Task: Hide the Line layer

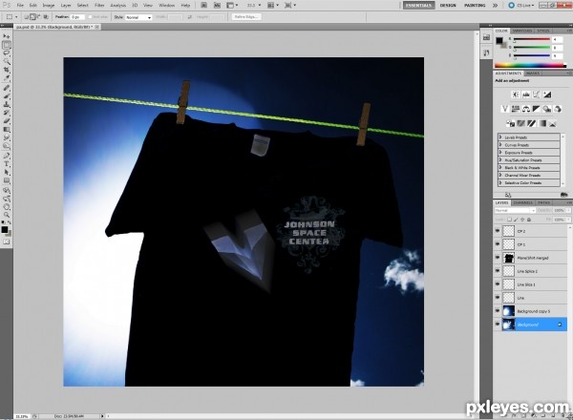Action: click(x=498, y=297)
